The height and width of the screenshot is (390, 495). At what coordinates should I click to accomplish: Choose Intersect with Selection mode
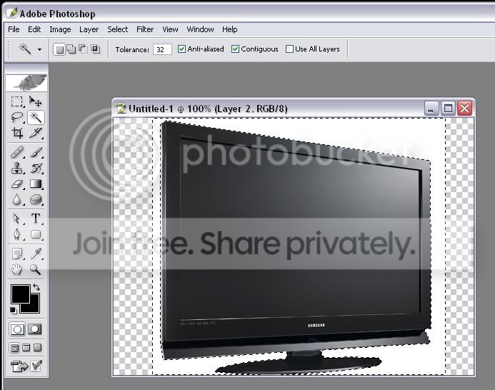point(95,49)
